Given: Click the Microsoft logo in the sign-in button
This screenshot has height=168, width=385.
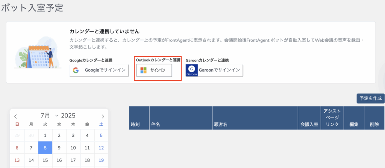Looking at the screenshot, I should pos(143,70).
